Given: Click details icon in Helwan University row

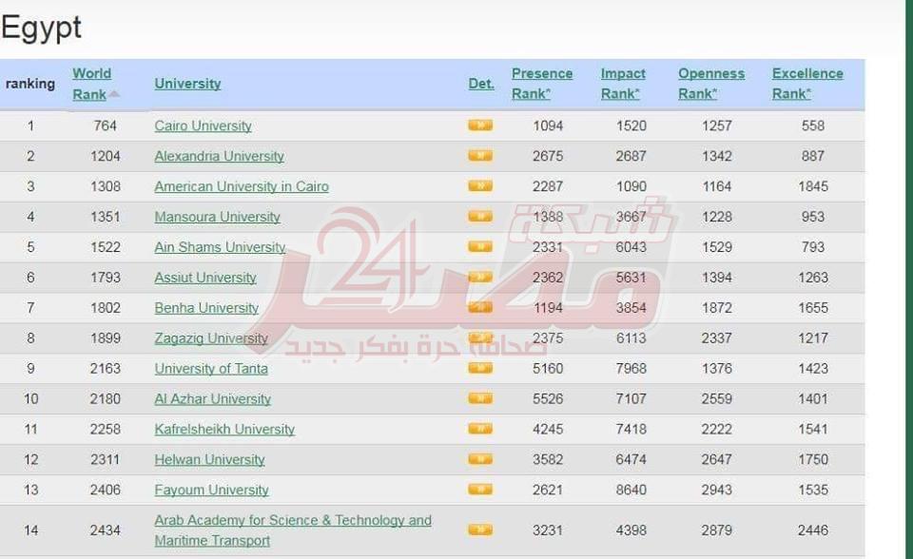Looking at the screenshot, I should coord(480,460).
